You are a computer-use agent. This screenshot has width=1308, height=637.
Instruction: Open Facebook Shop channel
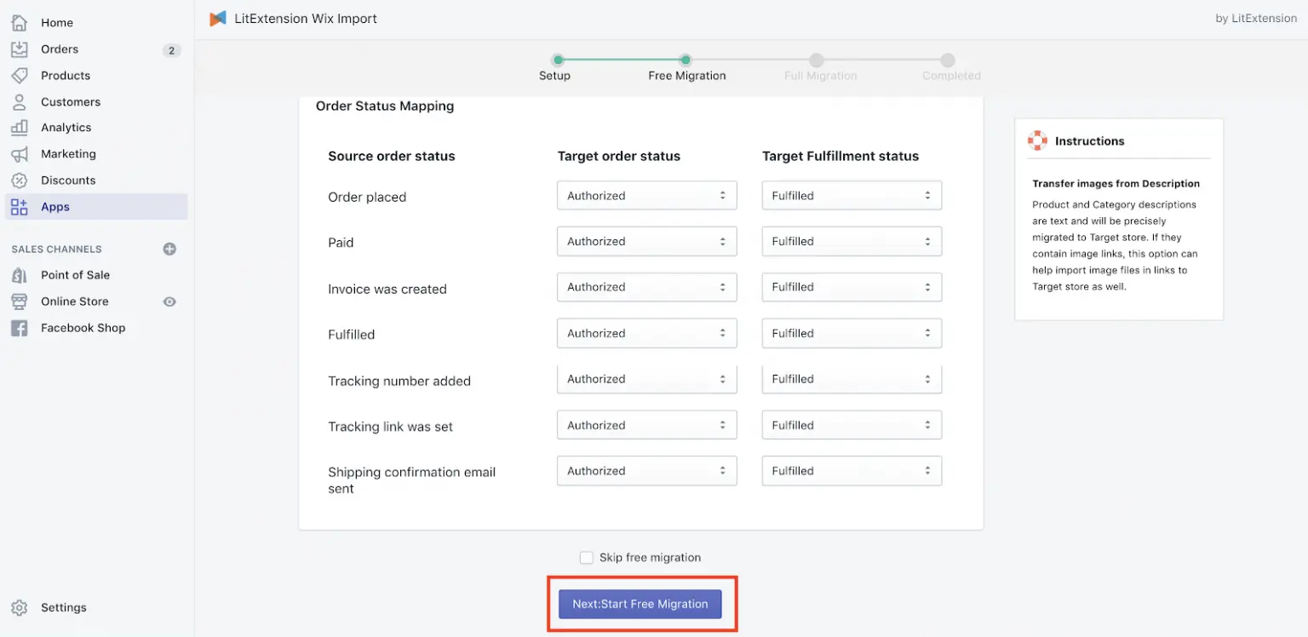(83, 328)
